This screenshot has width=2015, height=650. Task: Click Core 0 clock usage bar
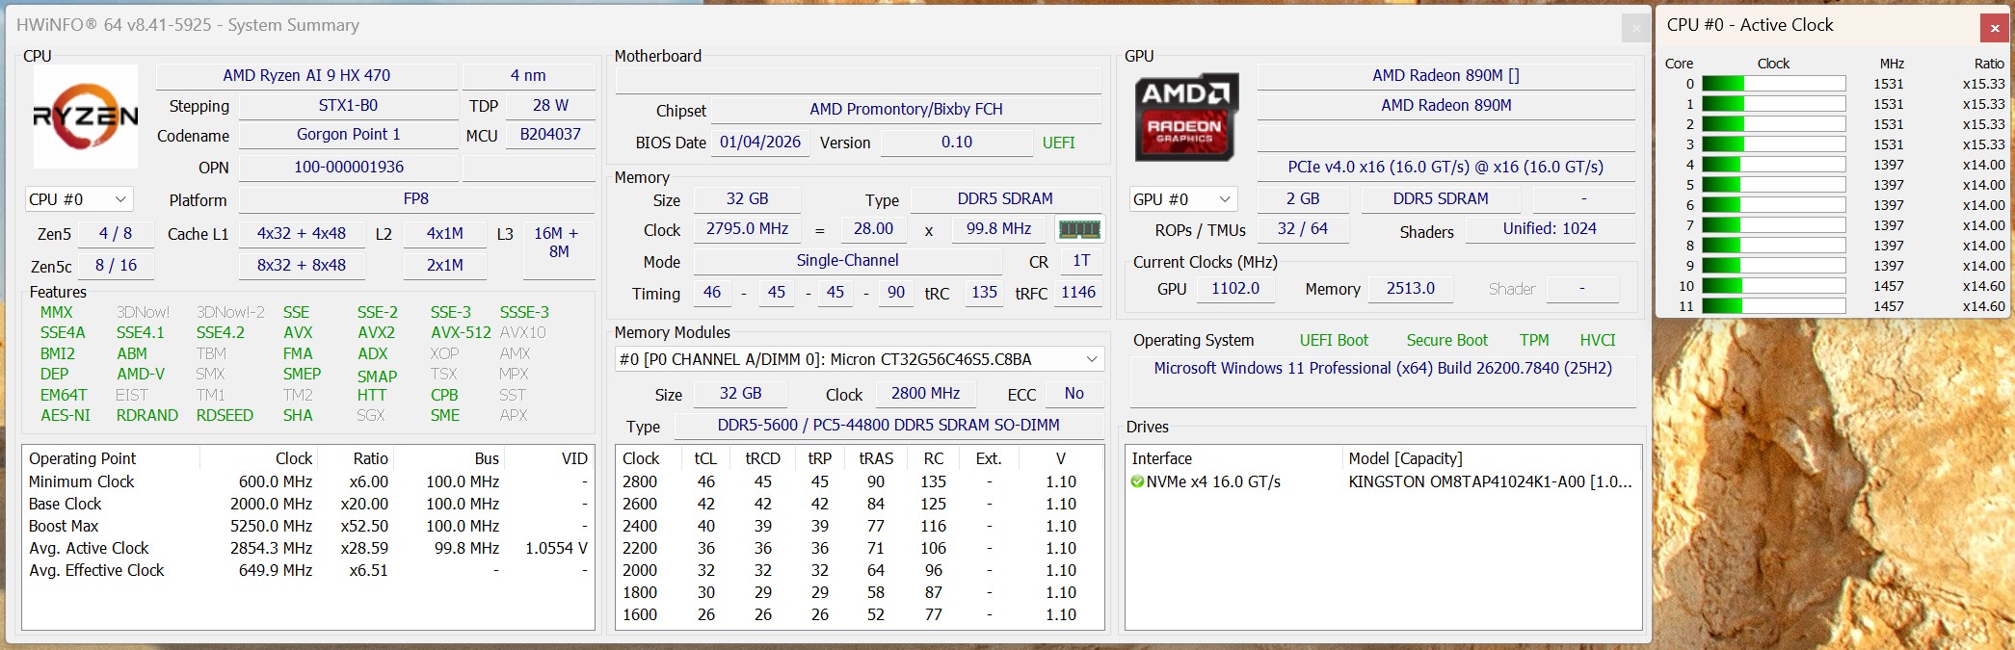[x=1773, y=84]
